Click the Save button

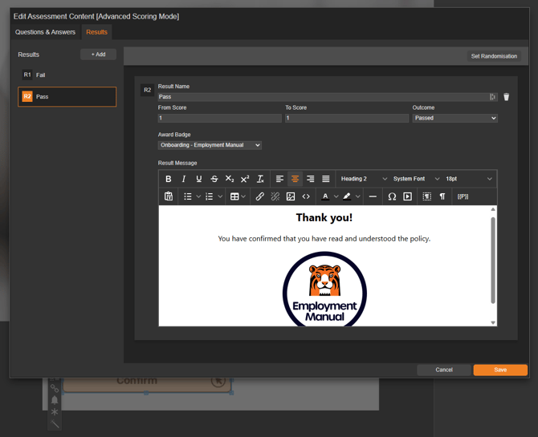pos(499,370)
